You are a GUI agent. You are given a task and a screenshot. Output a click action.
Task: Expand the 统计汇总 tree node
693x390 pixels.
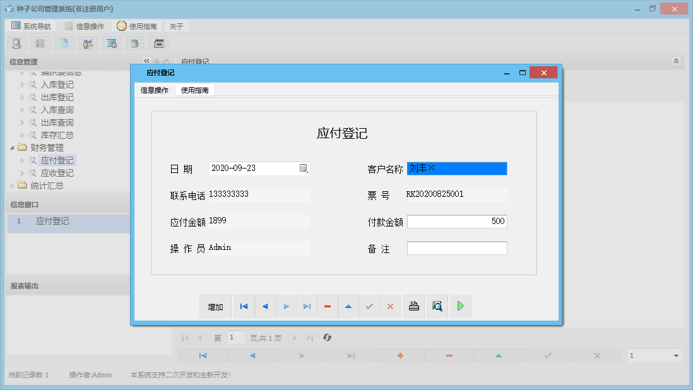pos(13,185)
